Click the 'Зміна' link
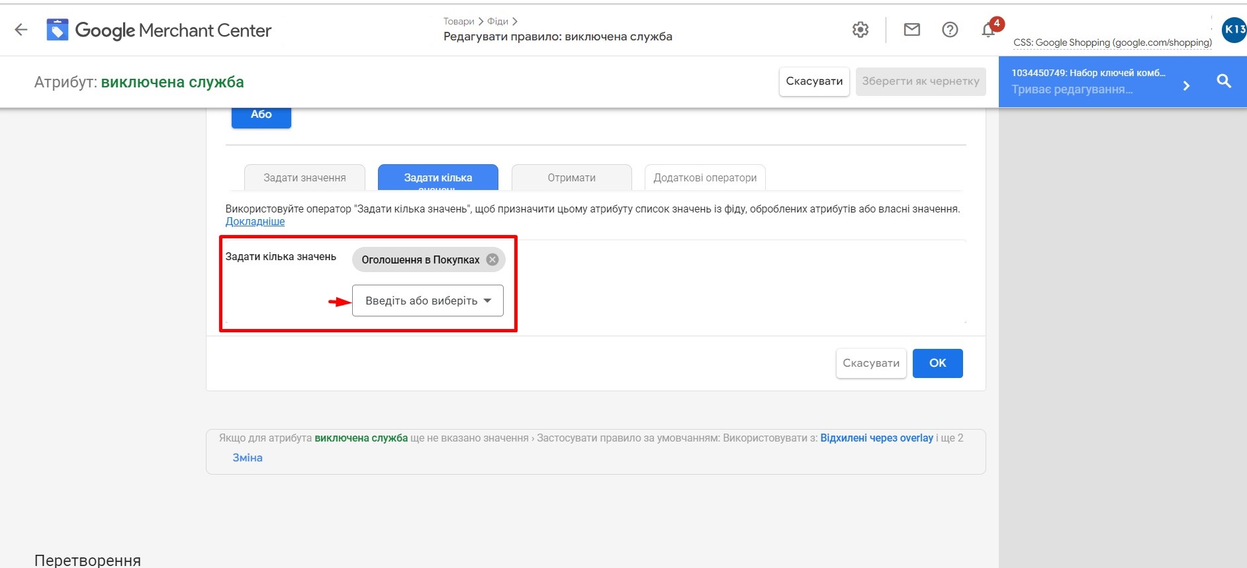Screen dimensions: 1247x568 click(248, 457)
